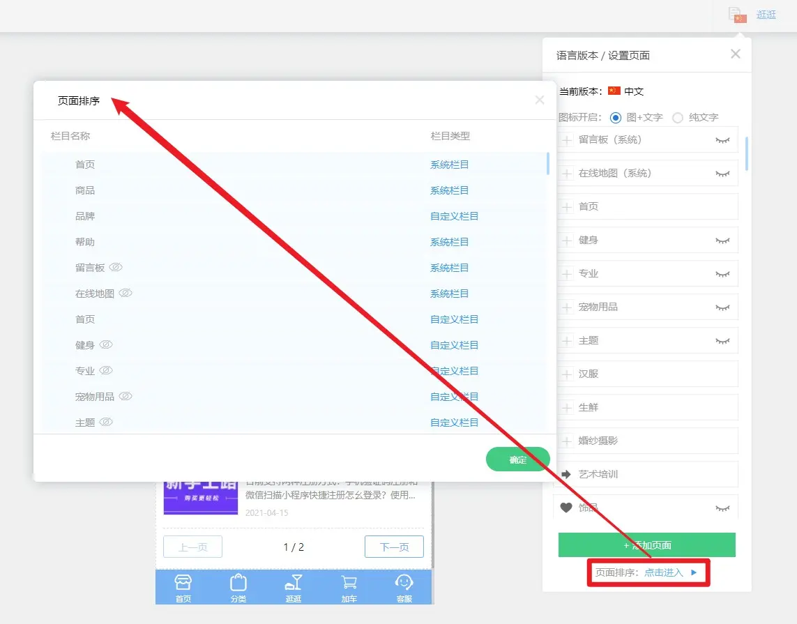The width and height of the screenshot is (797, 624).
Task: Expand the plus icon beside 婚纱摄影
Action: click(566, 441)
